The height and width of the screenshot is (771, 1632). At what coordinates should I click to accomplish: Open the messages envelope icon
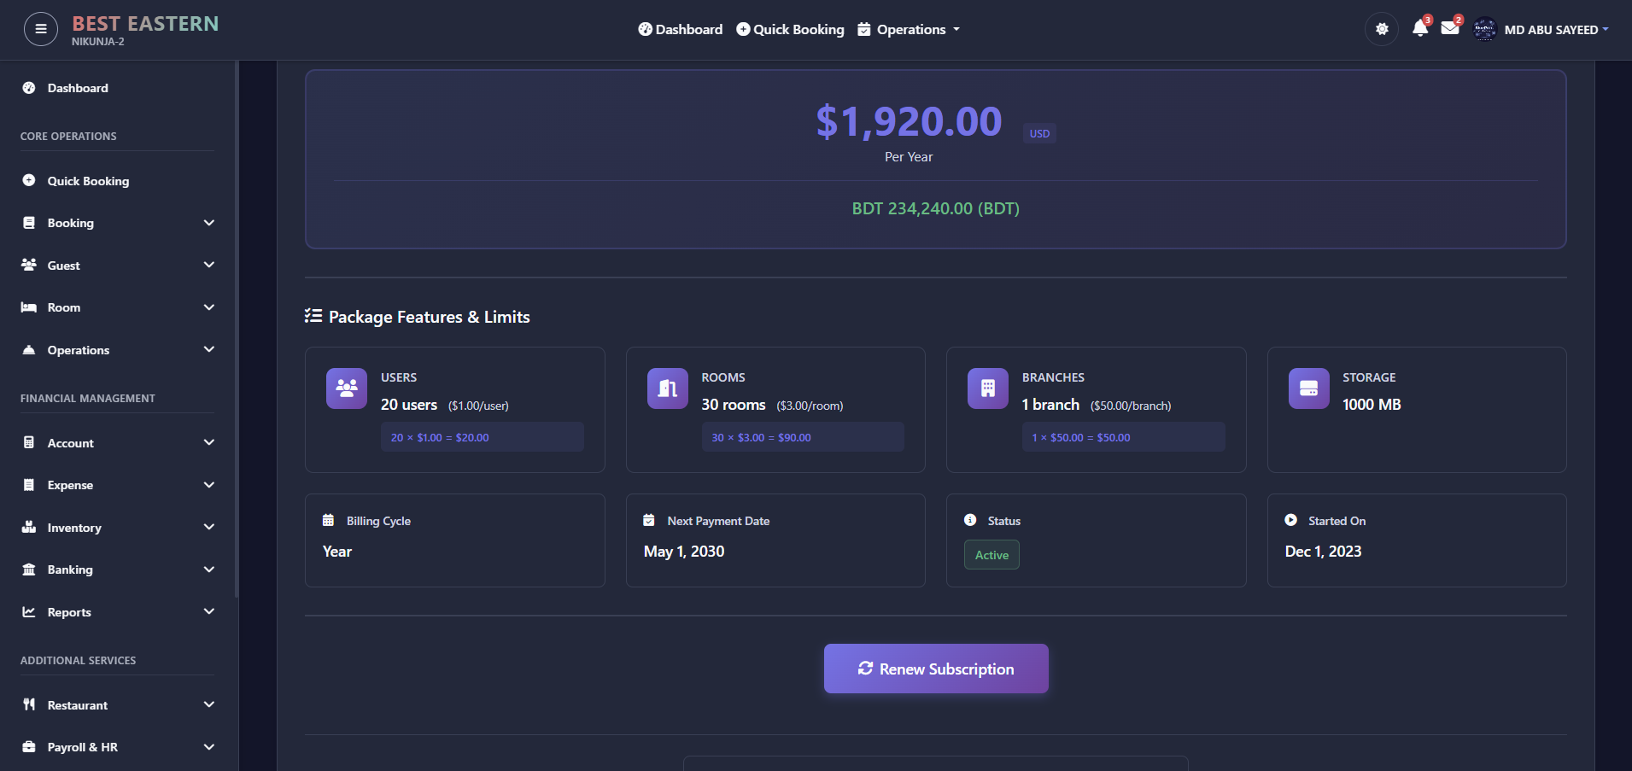tap(1449, 28)
